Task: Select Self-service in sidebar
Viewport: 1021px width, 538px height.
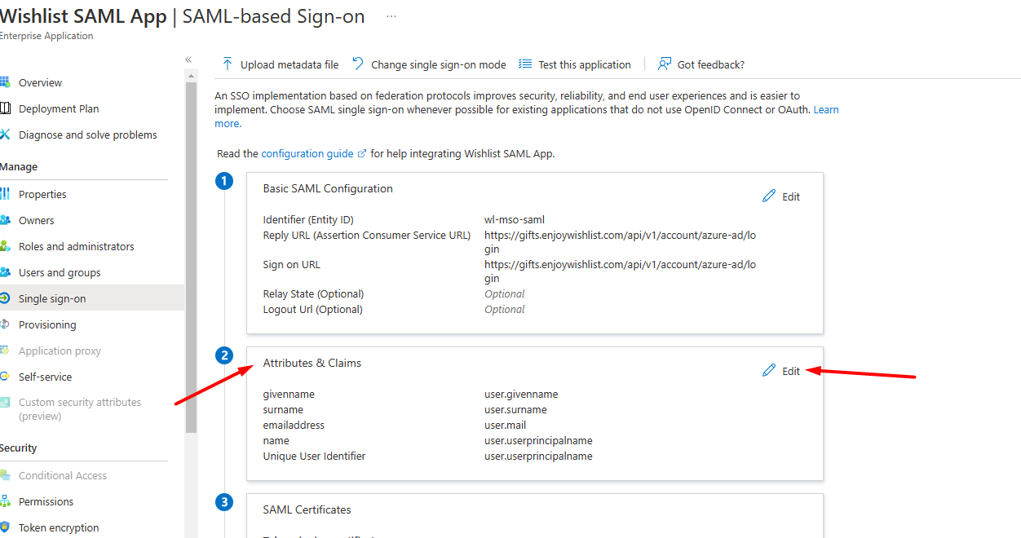Action: (x=45, y=377)
